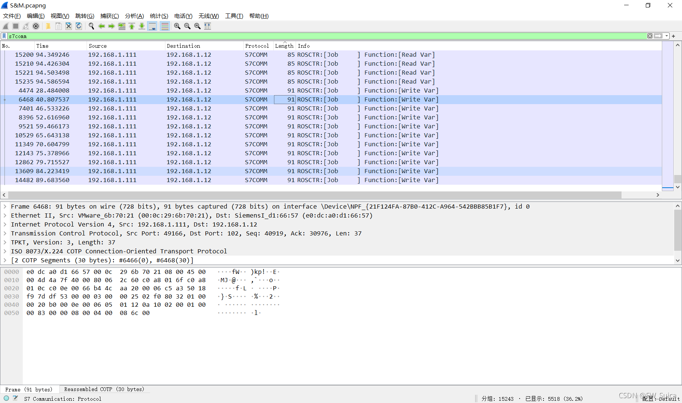Save the capture file
Image resolution: width=682 pixels, height=403 pixels.
(59, 26)
